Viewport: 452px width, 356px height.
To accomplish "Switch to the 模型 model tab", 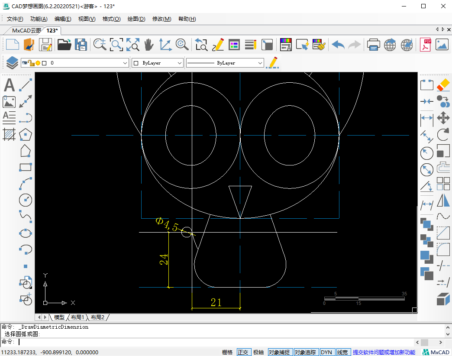I will 59,317.
